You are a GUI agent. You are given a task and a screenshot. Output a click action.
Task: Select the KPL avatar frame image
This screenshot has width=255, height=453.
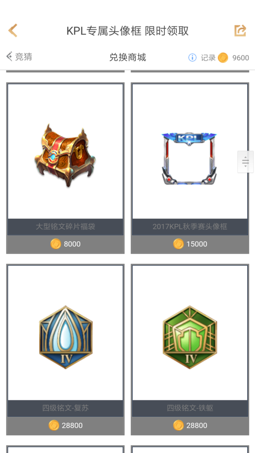(x=189, y=159)
